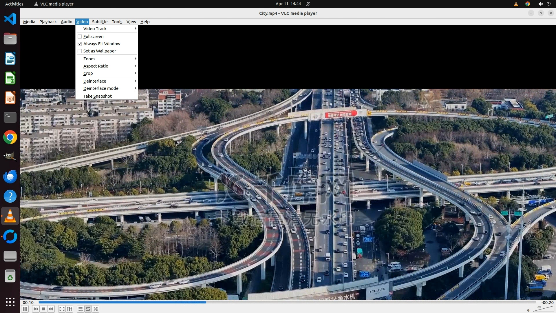Skip to the next media item
The image size is (556, 313).
51,309
